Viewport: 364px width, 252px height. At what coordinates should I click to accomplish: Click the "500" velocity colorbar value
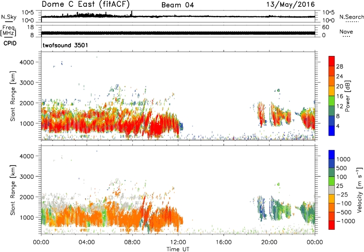click(342, 168)
